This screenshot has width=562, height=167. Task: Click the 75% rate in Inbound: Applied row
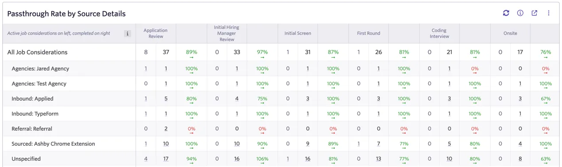262,99
